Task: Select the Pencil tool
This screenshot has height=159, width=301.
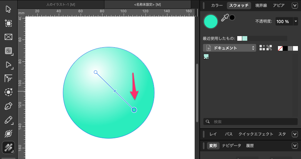Action: click(8, 120)
